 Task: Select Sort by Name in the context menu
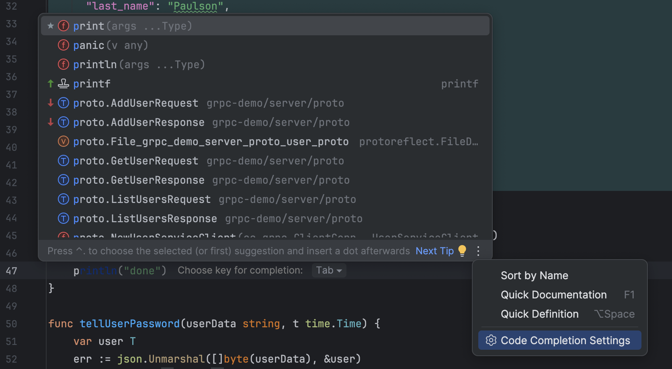tap(534, 275)
